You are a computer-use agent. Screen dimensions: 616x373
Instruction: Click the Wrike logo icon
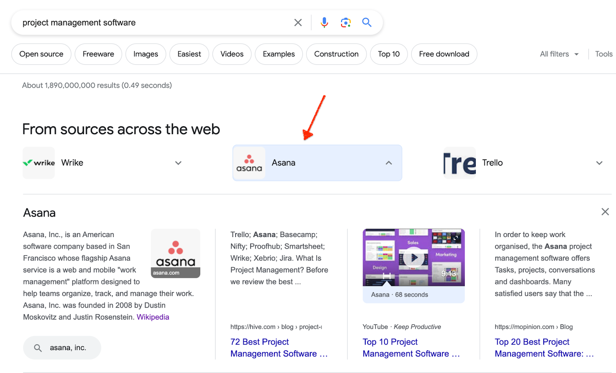pos(39,163)
